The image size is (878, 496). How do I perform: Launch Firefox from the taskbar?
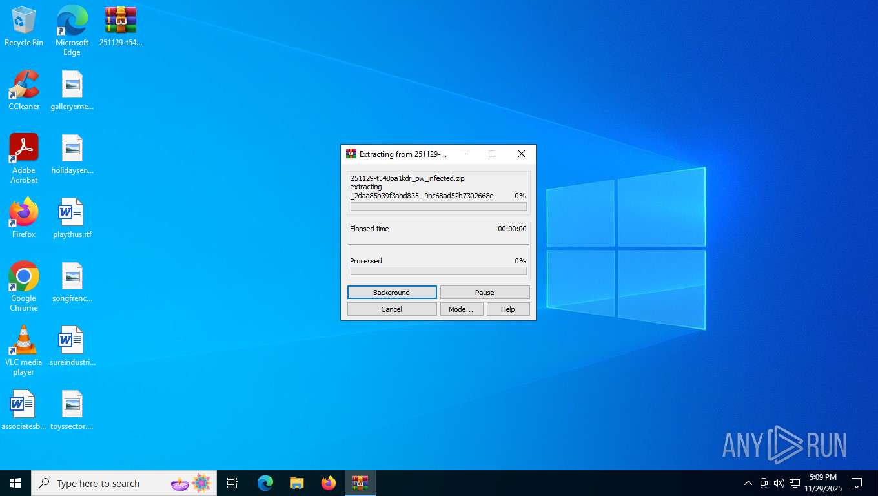point(329,483)
